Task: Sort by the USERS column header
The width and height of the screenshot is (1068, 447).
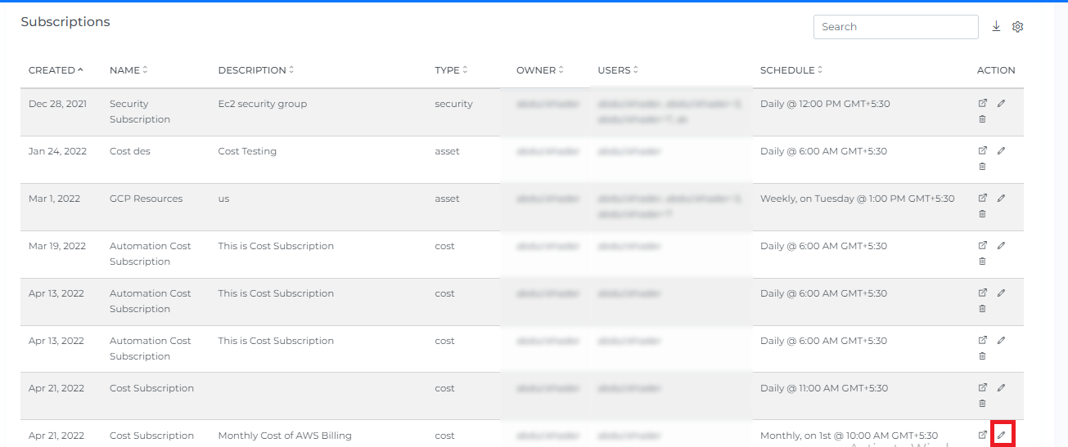Action: [618, 70]
